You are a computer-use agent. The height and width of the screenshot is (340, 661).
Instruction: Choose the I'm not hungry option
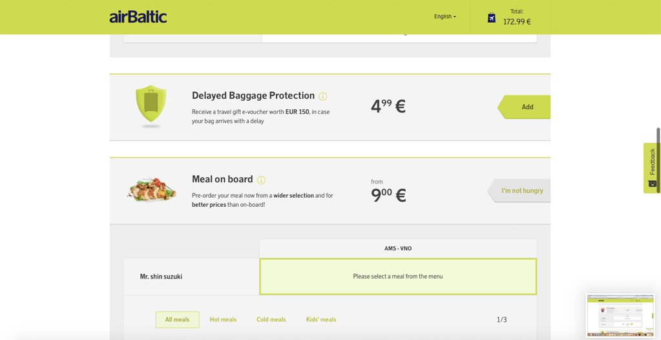pyautogui.click(x=519, y=191)
